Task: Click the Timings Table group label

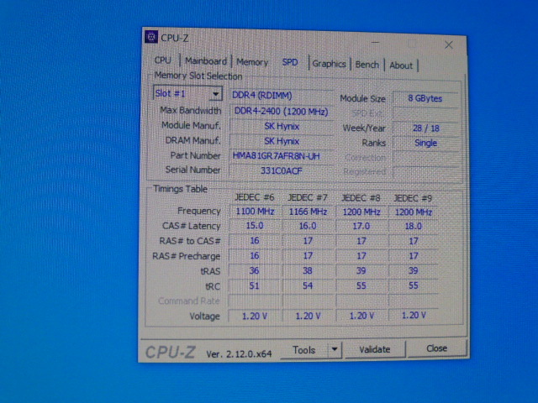Action: [x=180, y=189]
